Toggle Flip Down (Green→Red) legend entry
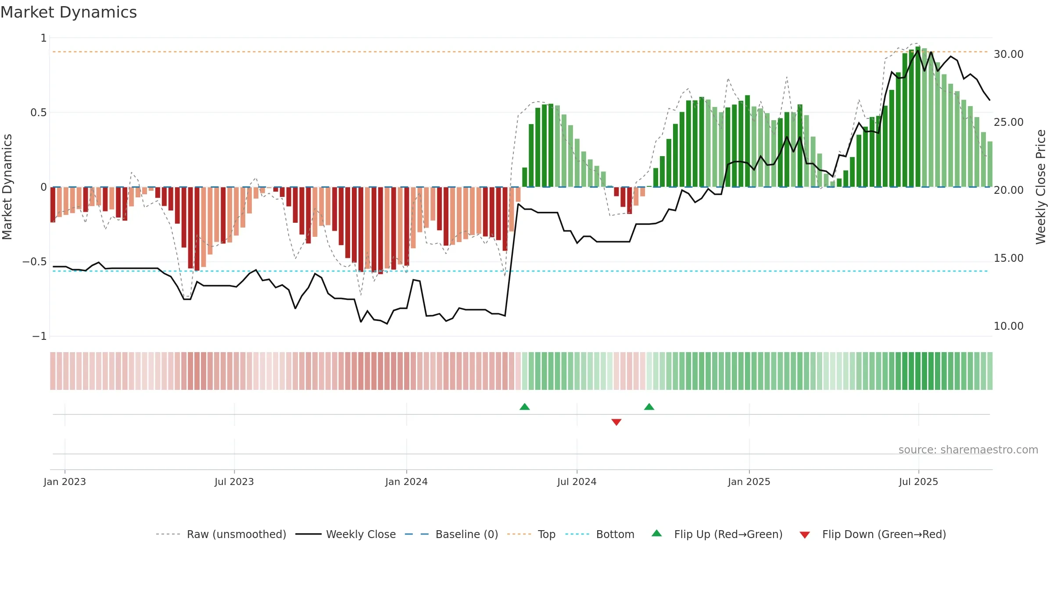 (872, 534)
